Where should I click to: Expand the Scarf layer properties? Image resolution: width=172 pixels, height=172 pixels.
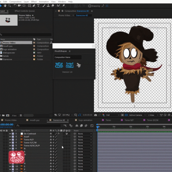point(10,137)
